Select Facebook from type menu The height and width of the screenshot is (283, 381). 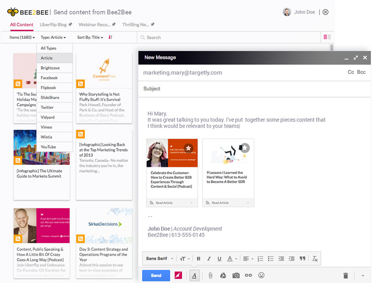point(54,78)
